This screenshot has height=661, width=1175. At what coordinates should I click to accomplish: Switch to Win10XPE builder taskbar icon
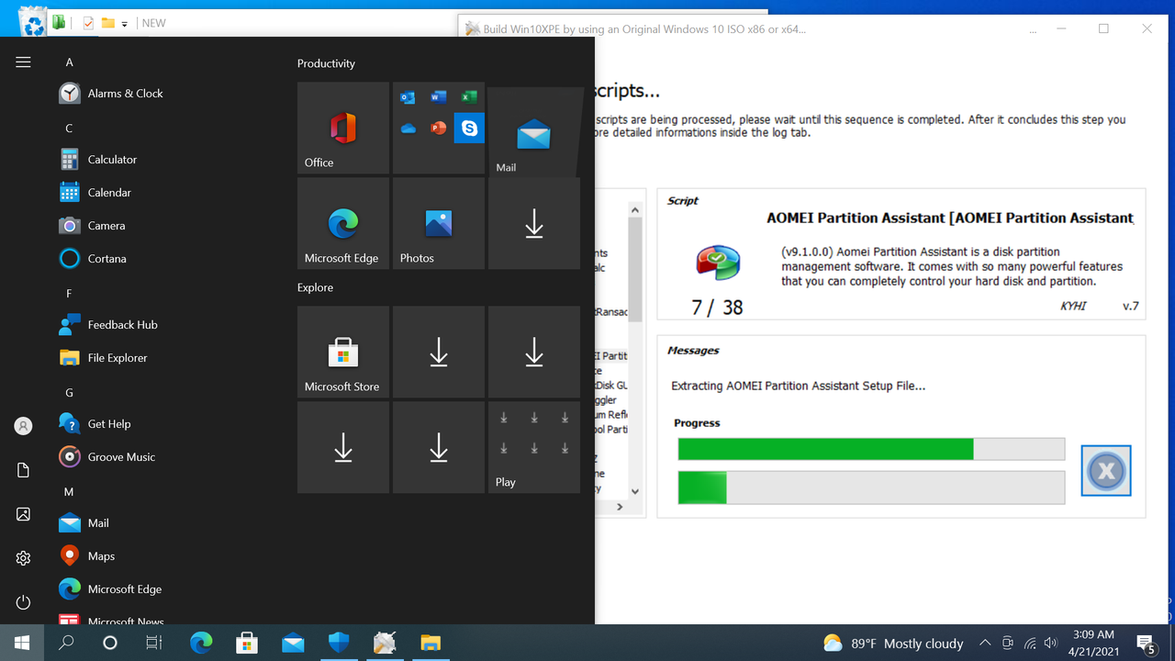(x=385, y=643)
